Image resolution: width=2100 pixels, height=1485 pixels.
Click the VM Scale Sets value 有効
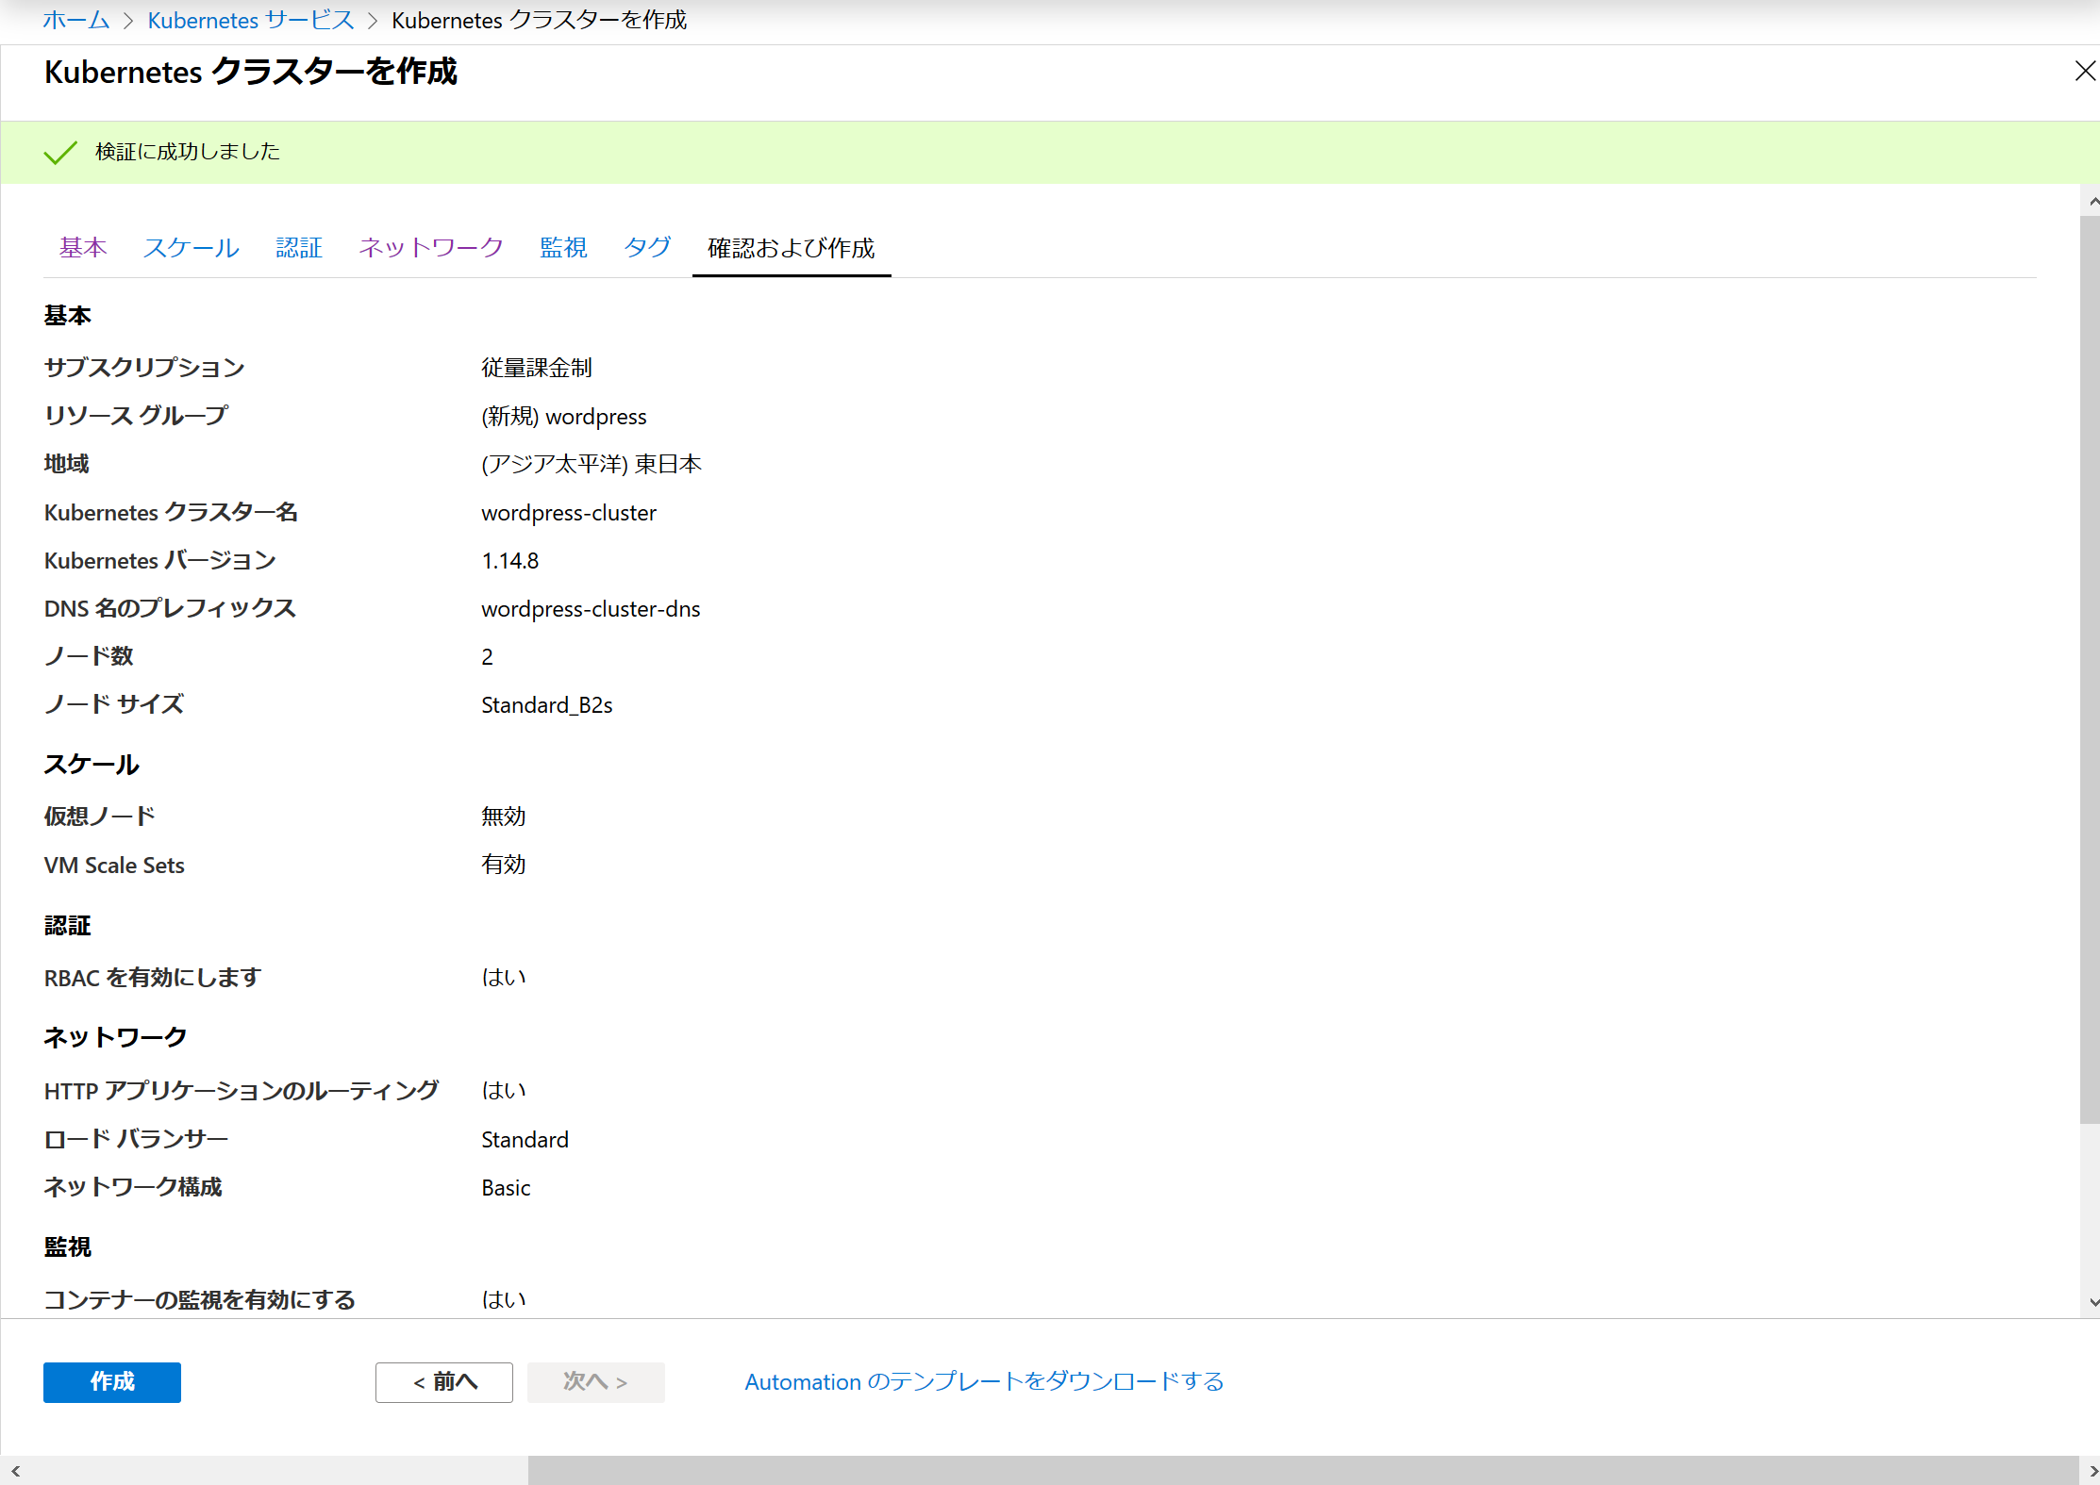(x=504, y=865)
